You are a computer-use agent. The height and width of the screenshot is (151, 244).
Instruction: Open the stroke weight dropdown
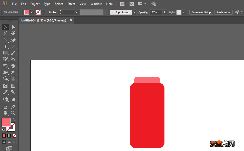click(76, 12)
